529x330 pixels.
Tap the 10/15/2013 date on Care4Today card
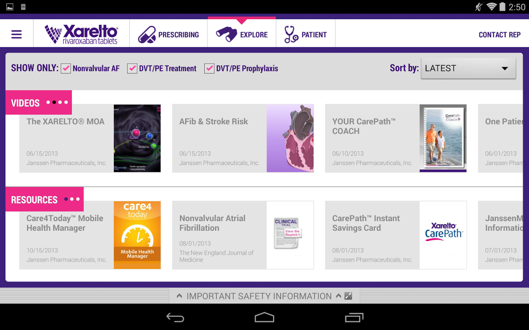click(x=42, y=250)
